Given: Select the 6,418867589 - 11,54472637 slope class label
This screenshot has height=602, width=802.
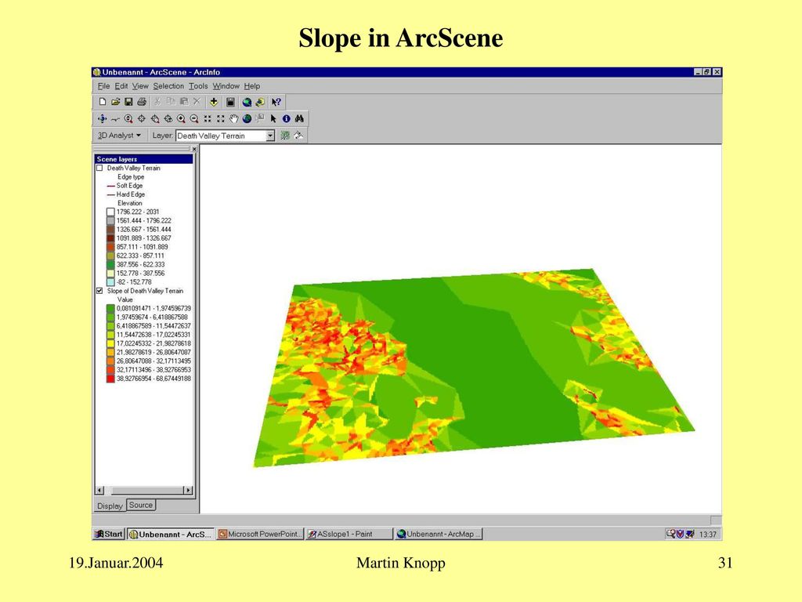Looking at the screenshot, I should (x=154, y=326).
